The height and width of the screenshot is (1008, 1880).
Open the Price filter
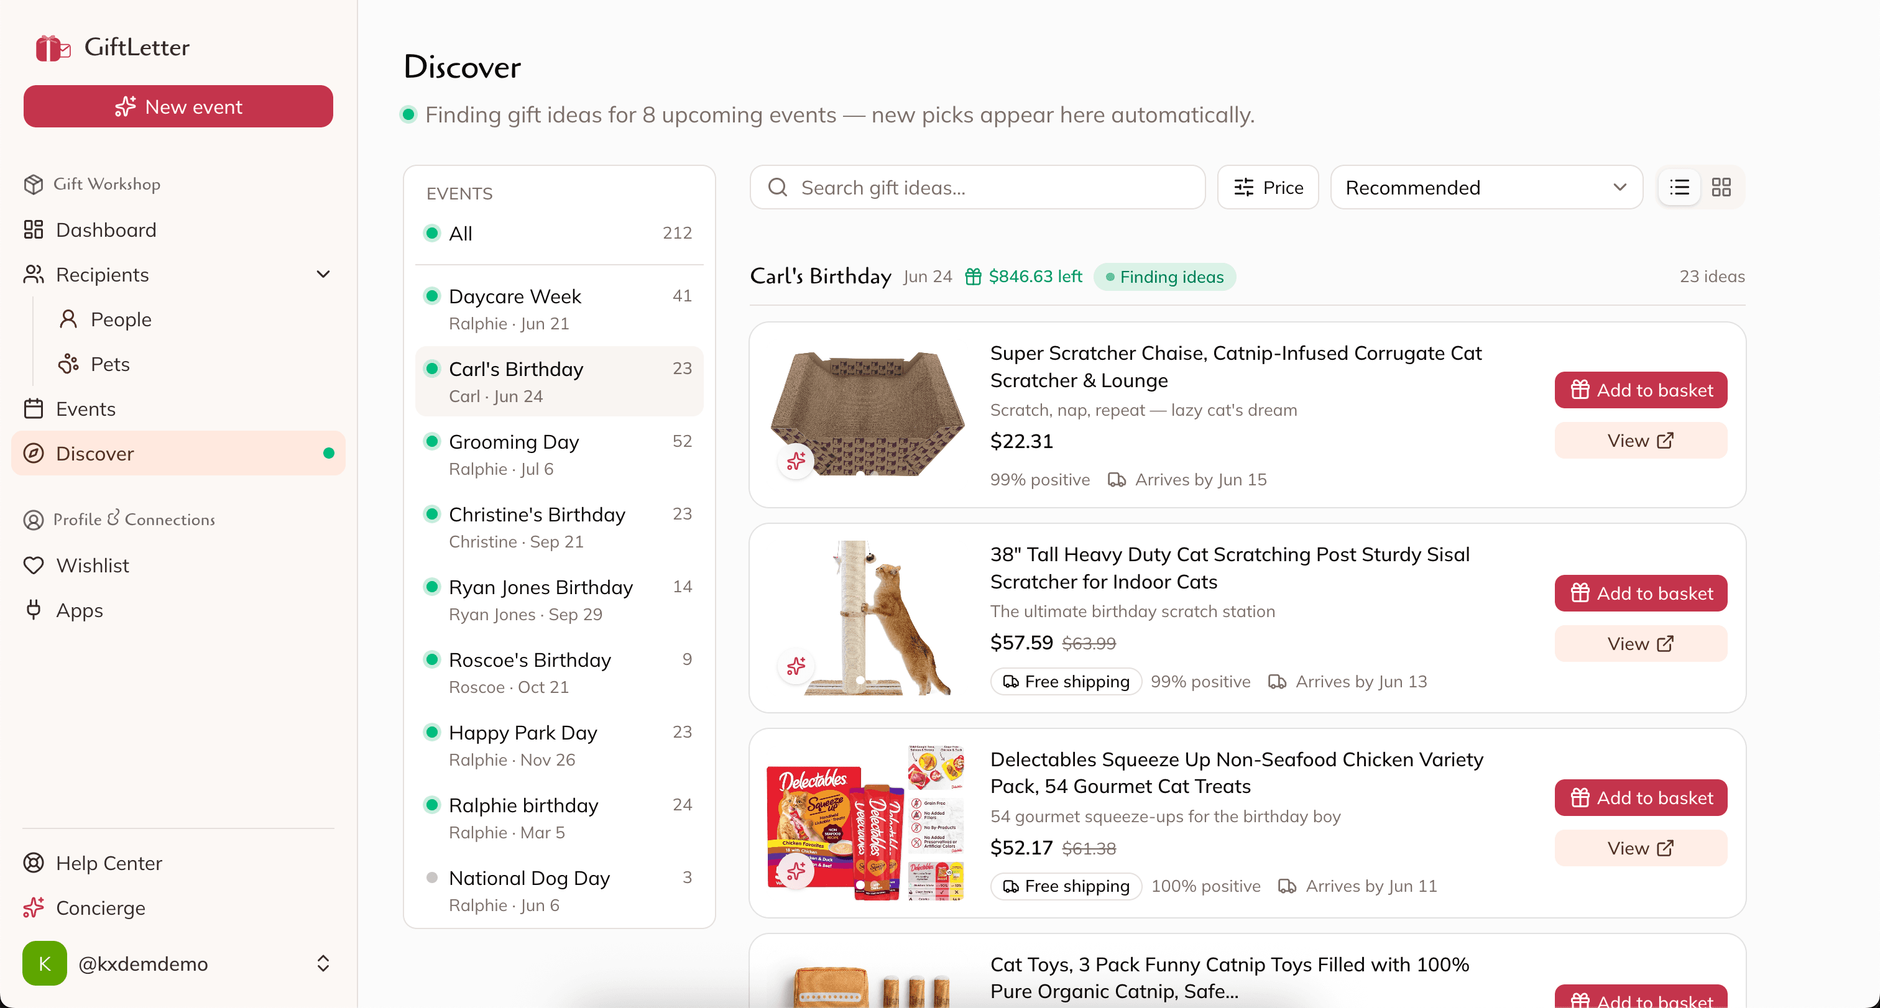coord(1268,188)
